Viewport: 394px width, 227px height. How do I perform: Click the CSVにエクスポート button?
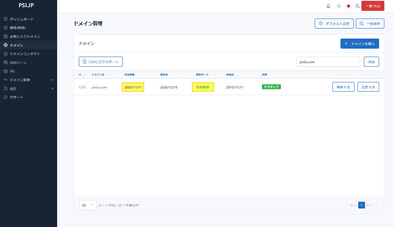(101, 62)
